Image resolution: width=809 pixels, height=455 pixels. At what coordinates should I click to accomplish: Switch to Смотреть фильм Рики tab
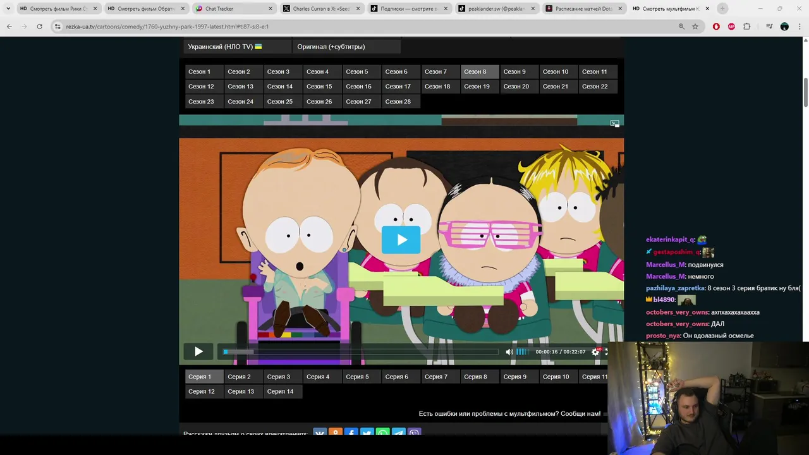pos(58,8)
